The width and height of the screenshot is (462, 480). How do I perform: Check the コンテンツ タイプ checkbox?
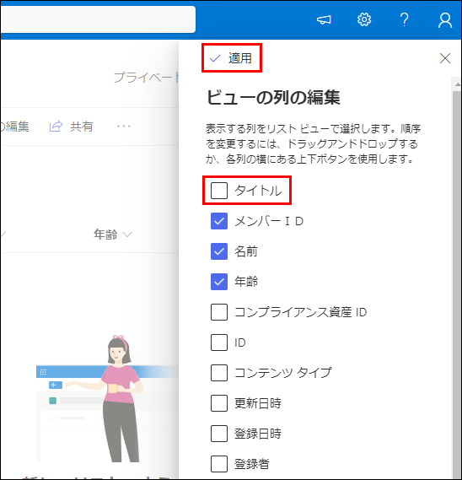tap(219, 373)
